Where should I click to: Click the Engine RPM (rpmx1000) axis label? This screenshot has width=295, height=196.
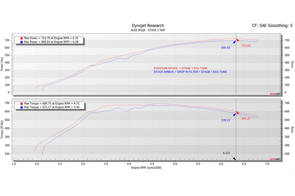point(146,168)
